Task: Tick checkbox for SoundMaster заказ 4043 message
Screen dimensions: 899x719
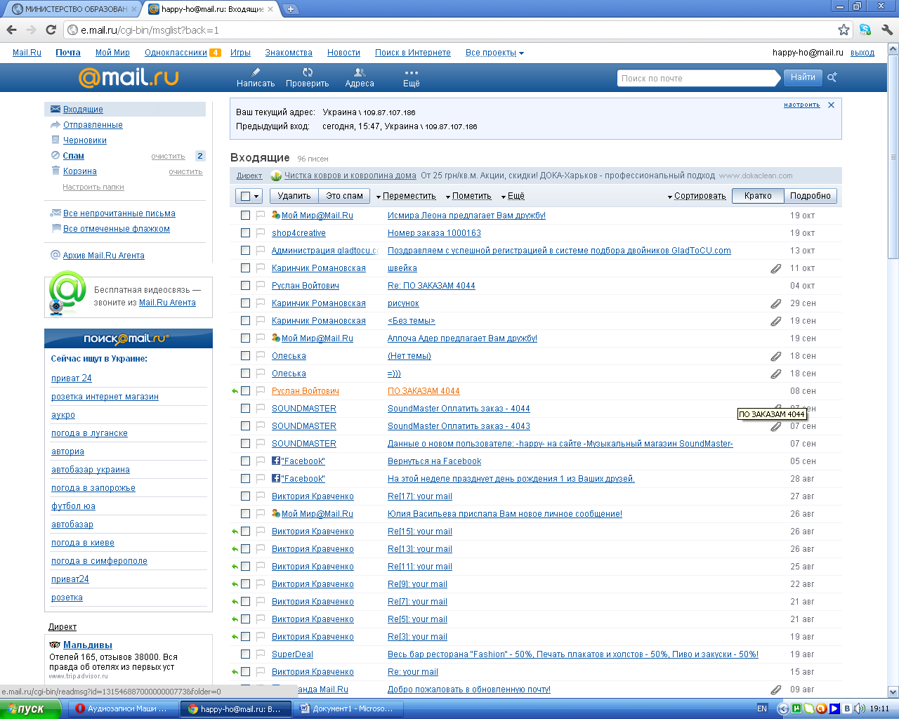Action: [x=245, y=426]
